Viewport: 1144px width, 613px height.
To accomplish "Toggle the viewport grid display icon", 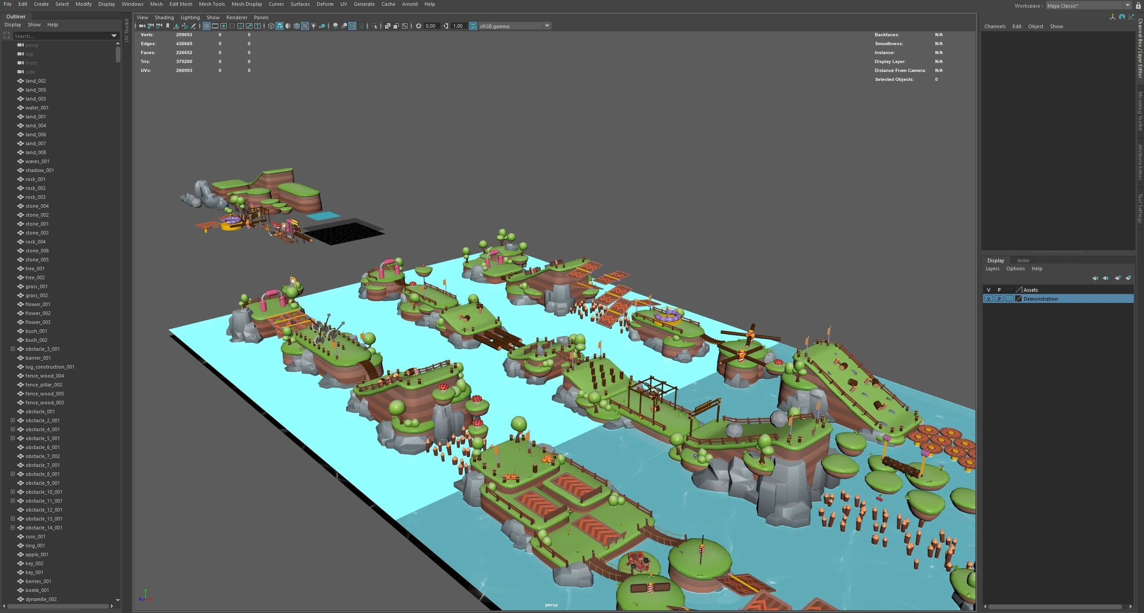I will click(206, 26).
